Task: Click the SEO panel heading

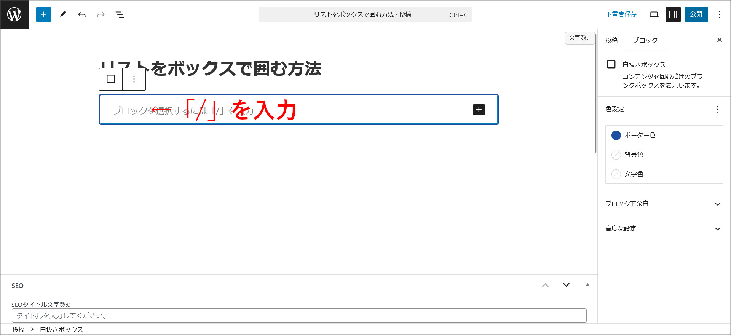Action: point(18,286)
